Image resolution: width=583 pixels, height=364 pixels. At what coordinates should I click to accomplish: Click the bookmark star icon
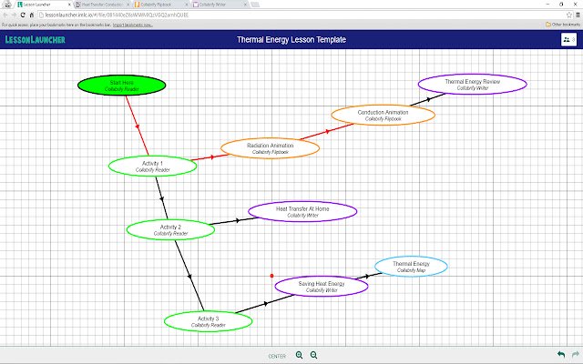[568, 15]
